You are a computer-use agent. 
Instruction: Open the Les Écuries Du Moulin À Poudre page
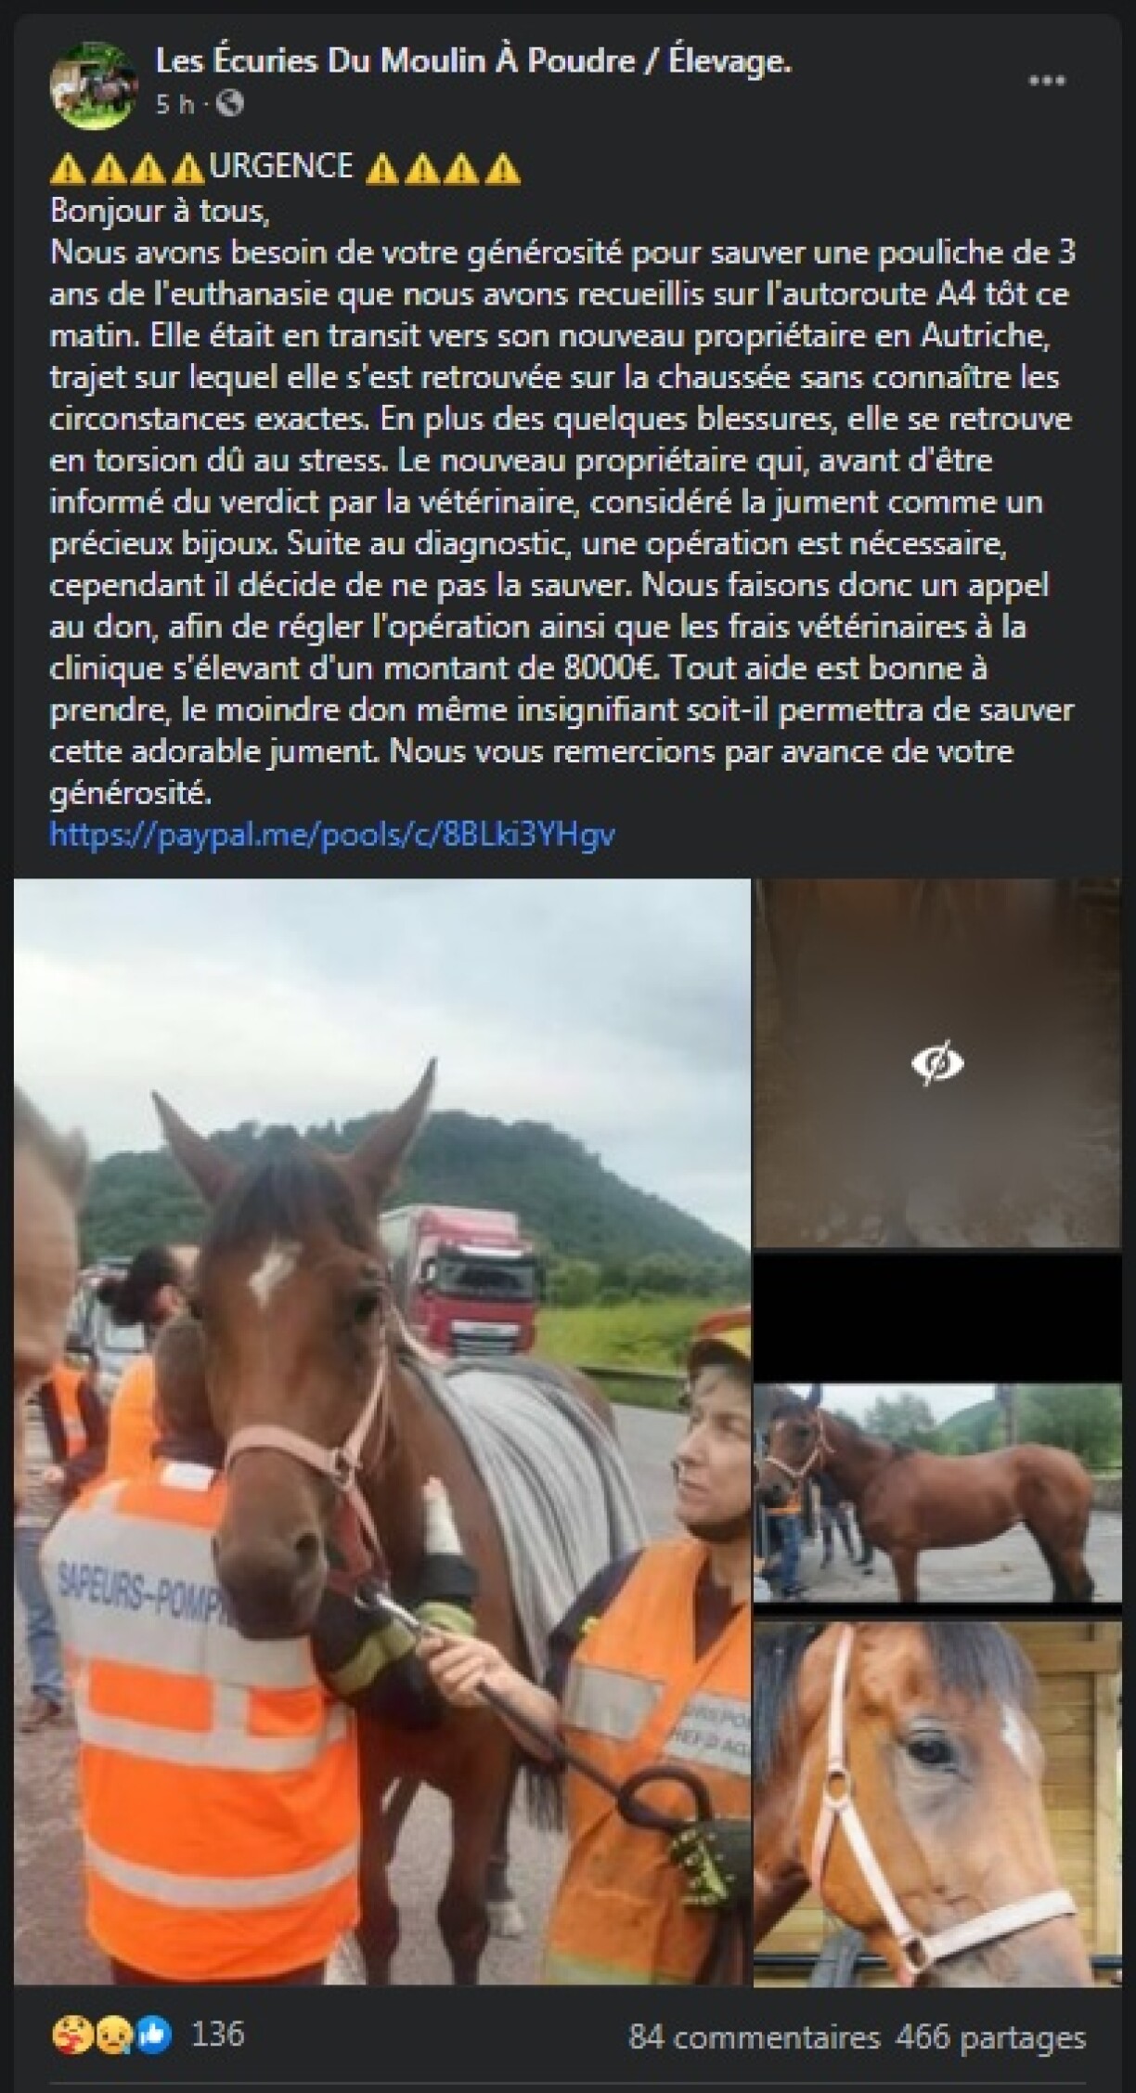[473, 62]
